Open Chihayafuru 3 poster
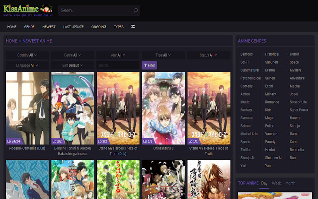Screen dimensions: 318x199 (x=163, y=108)
